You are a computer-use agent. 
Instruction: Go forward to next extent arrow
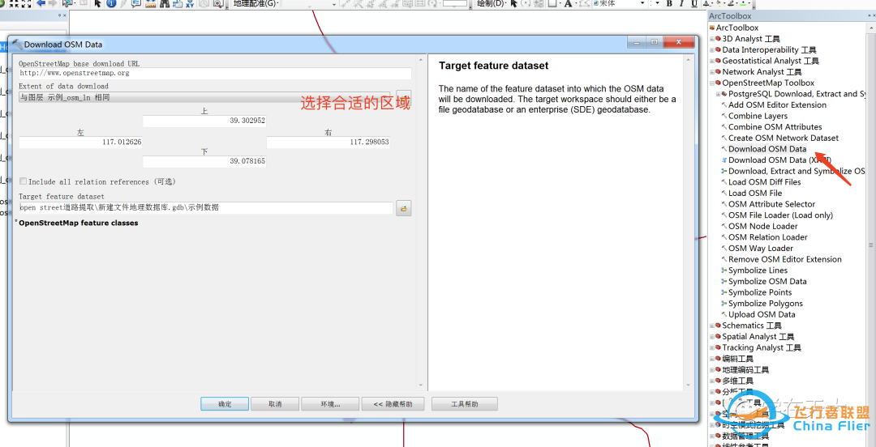[x=53, y=4]
